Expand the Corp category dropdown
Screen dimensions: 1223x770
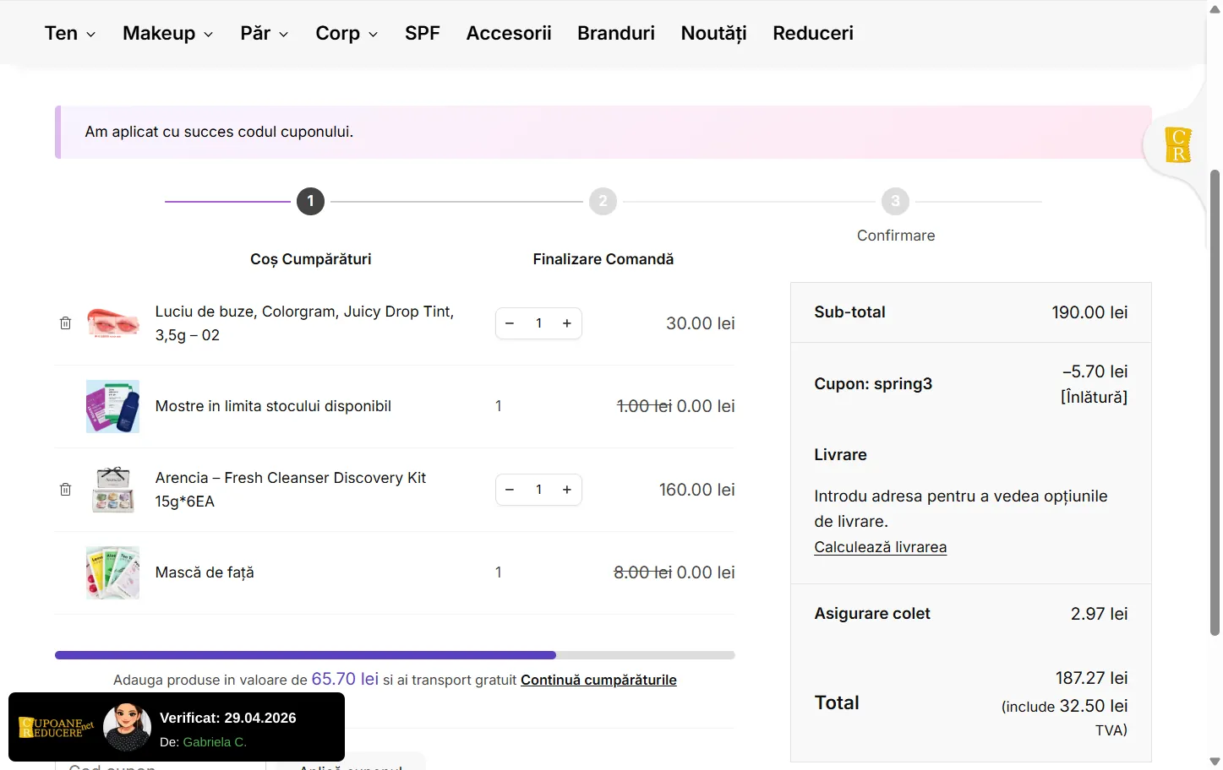tap(346, 33)
